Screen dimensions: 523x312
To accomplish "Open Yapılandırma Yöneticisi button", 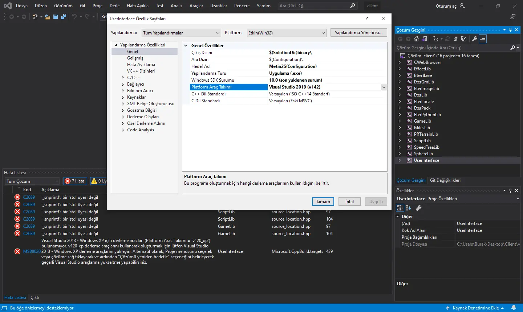I will tap(358, 33).
